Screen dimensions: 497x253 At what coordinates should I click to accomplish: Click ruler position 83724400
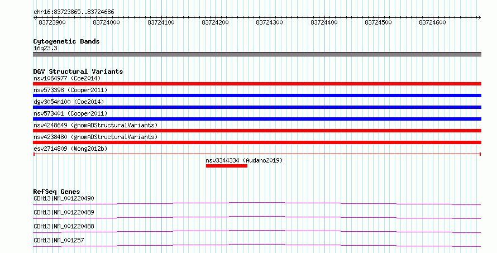point(324,22)
